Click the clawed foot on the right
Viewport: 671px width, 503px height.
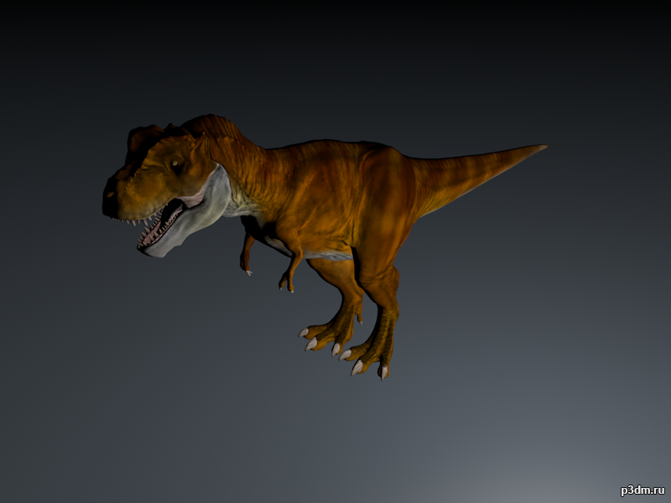point(369,356)
